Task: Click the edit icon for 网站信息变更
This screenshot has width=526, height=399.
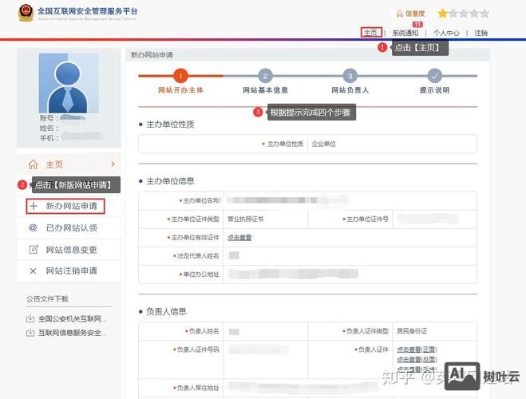Action: point(34,250)
